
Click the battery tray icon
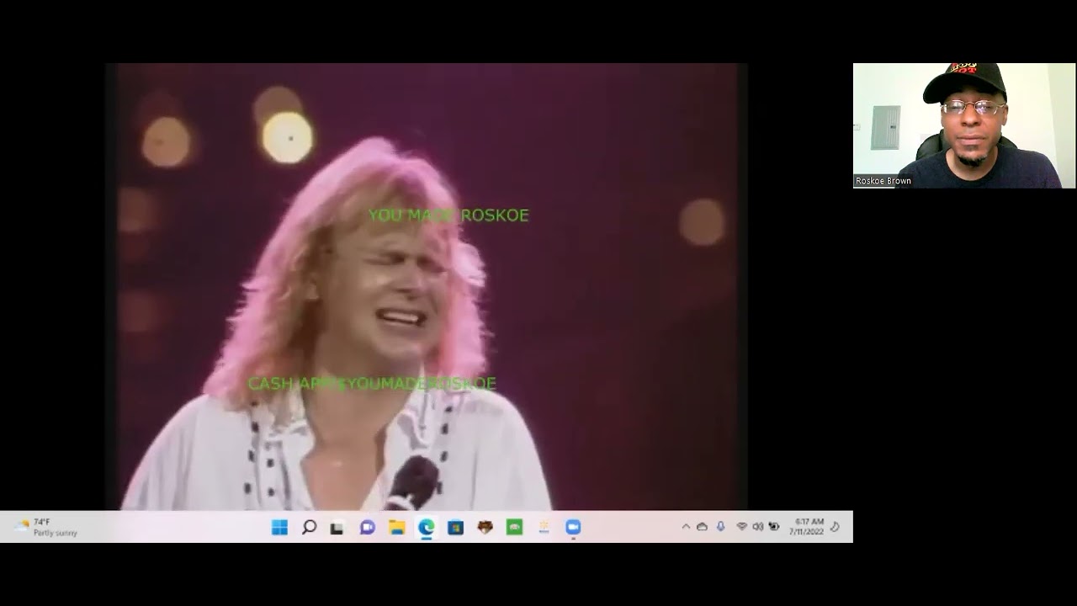click(774, 527)
